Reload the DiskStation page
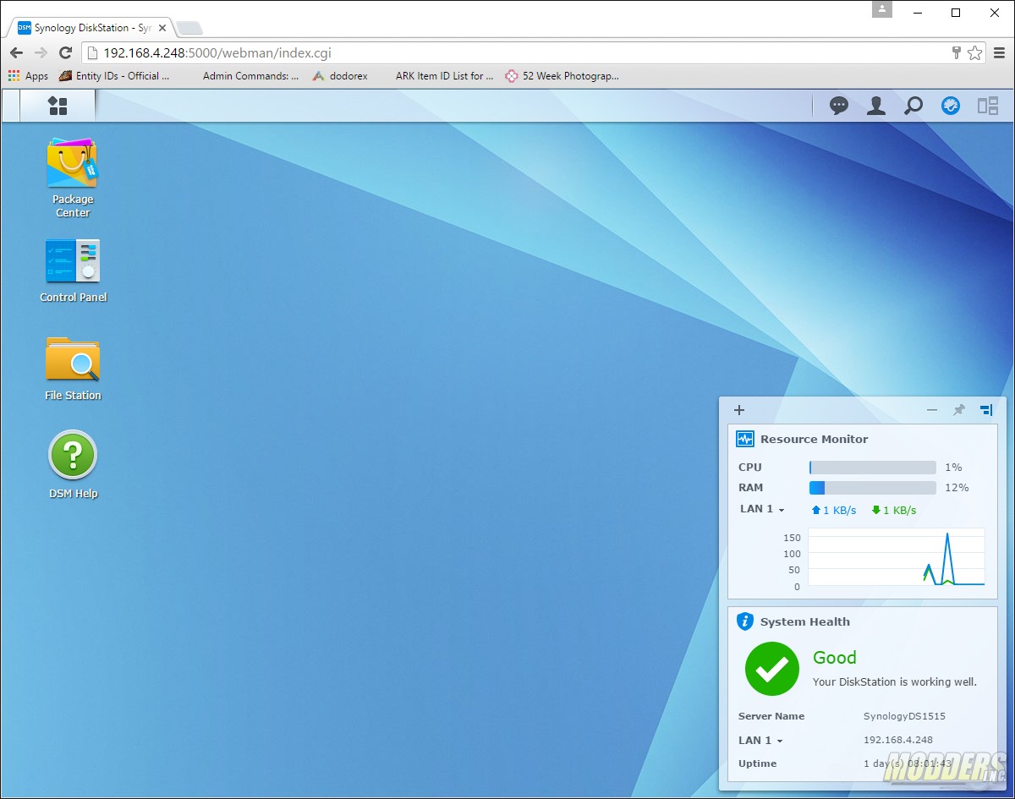 (65, 52)
